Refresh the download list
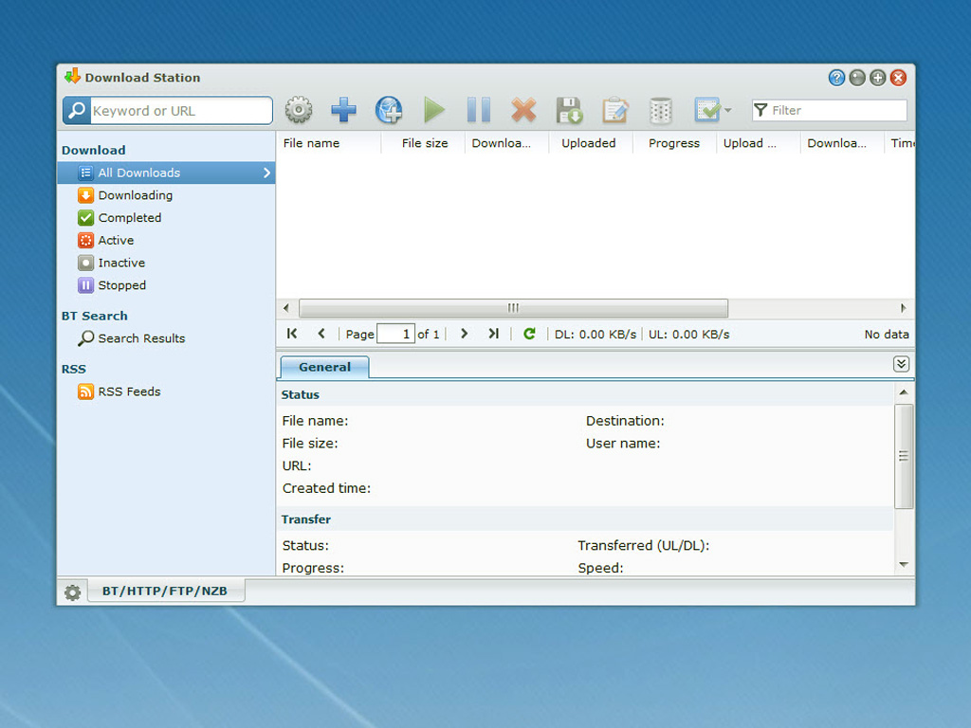Screen dimensions: 971x728 coord(529,334)
